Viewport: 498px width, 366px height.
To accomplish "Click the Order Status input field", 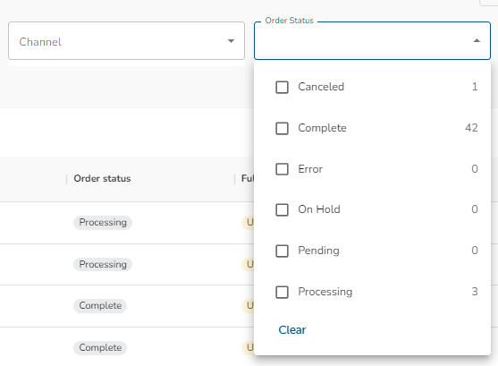I will [372, 40].
